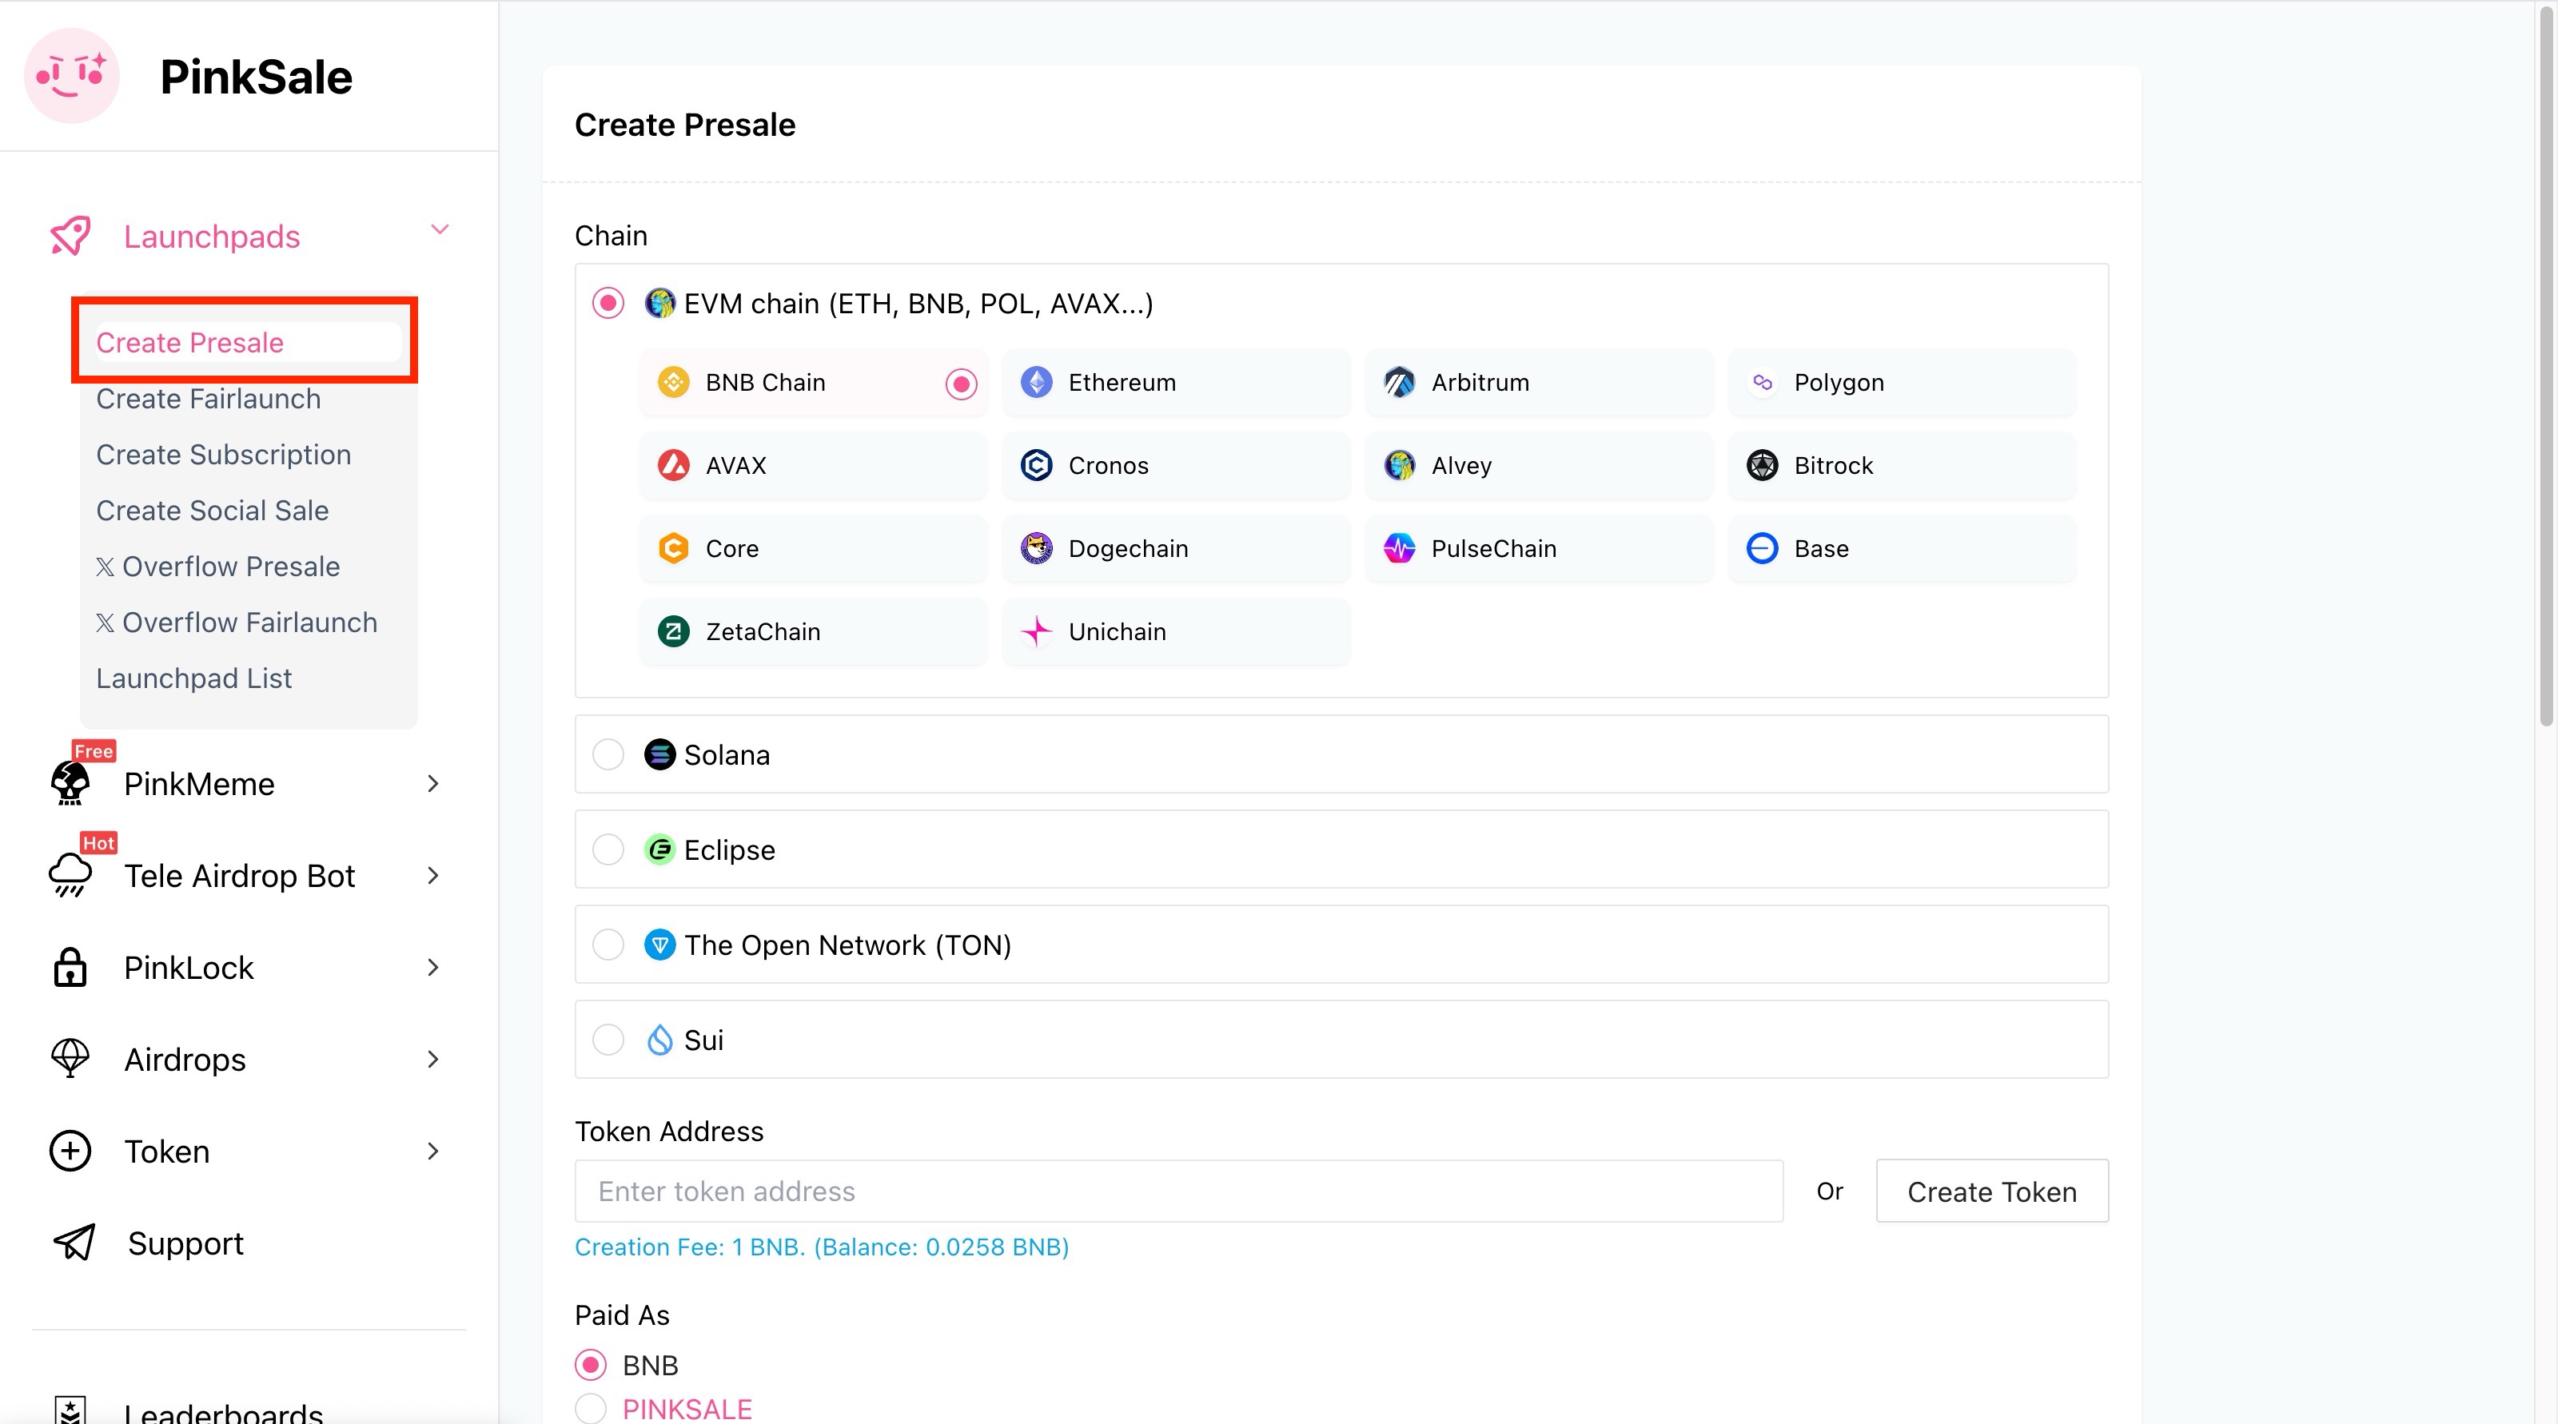Click the Polygon chain icon

pos(1763,382)
